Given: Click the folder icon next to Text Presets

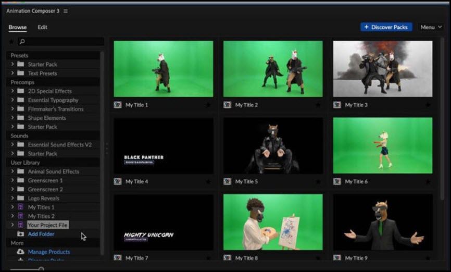Looking at the screenshot, I should [20, 73].
